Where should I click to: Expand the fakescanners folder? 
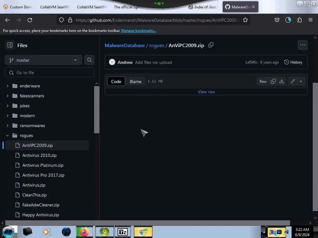click(x=7, y=96)
